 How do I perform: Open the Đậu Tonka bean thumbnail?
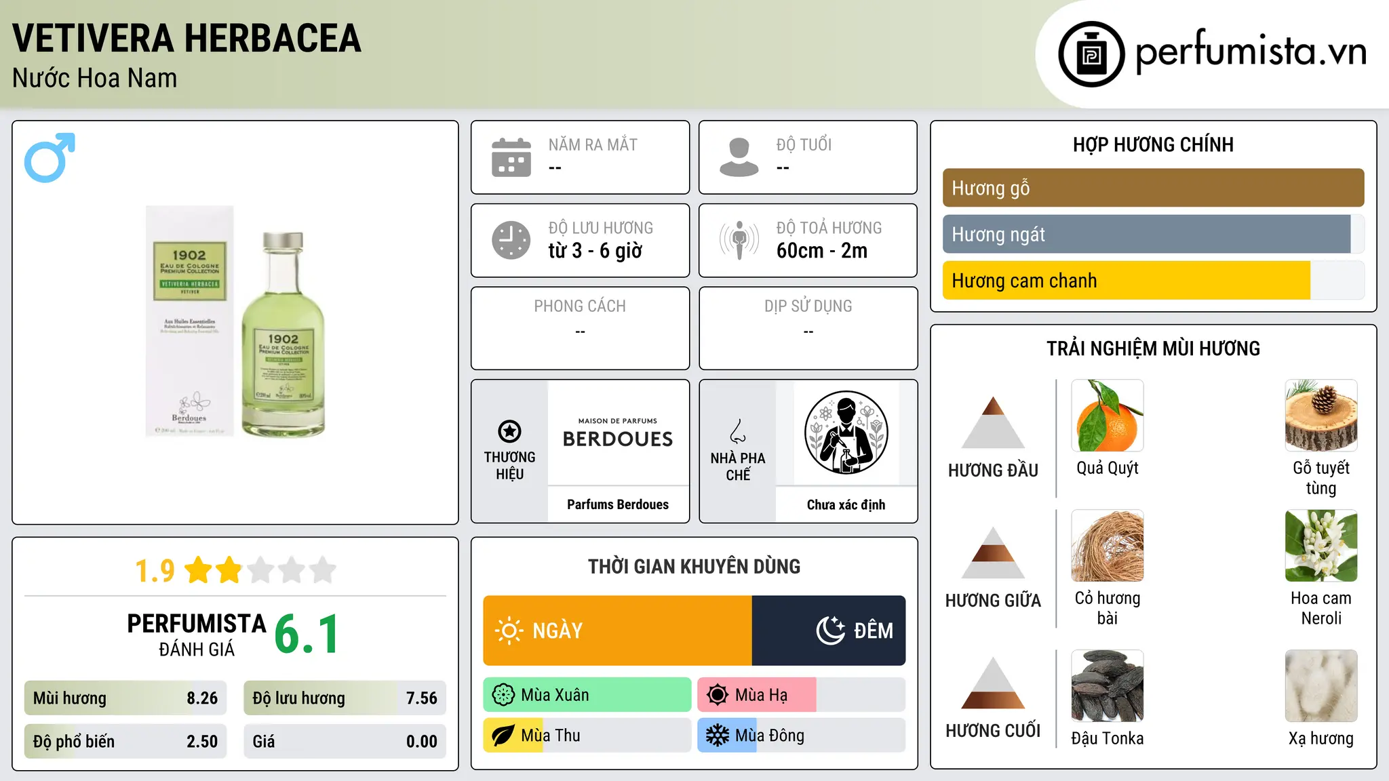point(1108,685)
